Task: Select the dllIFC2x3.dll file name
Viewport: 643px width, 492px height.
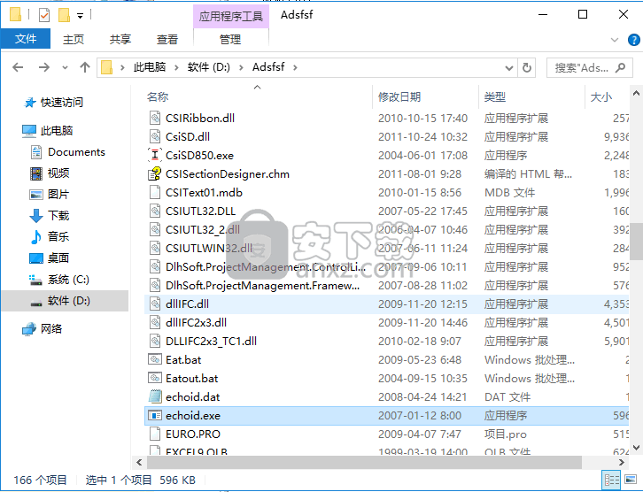Action: (x=196, y=323)
